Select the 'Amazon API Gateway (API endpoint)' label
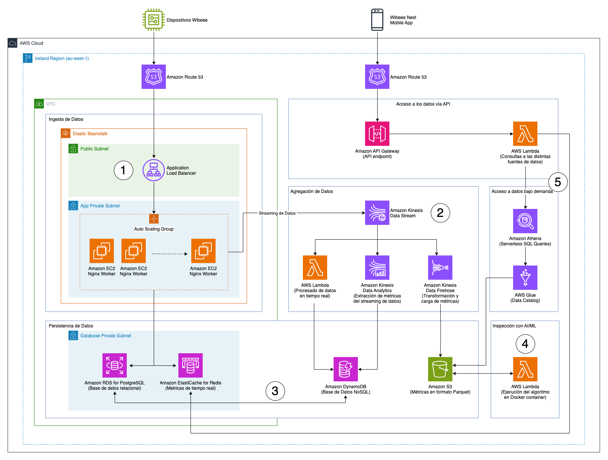This screenshot has width=608, height=460. 377,154
